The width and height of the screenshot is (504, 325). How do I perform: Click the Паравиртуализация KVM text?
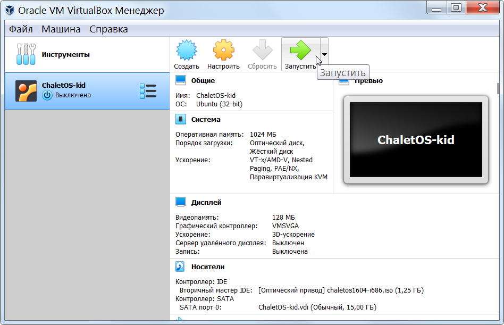(x=289, y=177)
